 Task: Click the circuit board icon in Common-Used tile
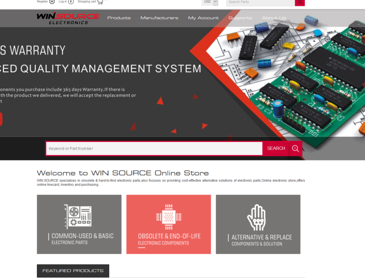(x=78, y=217)
